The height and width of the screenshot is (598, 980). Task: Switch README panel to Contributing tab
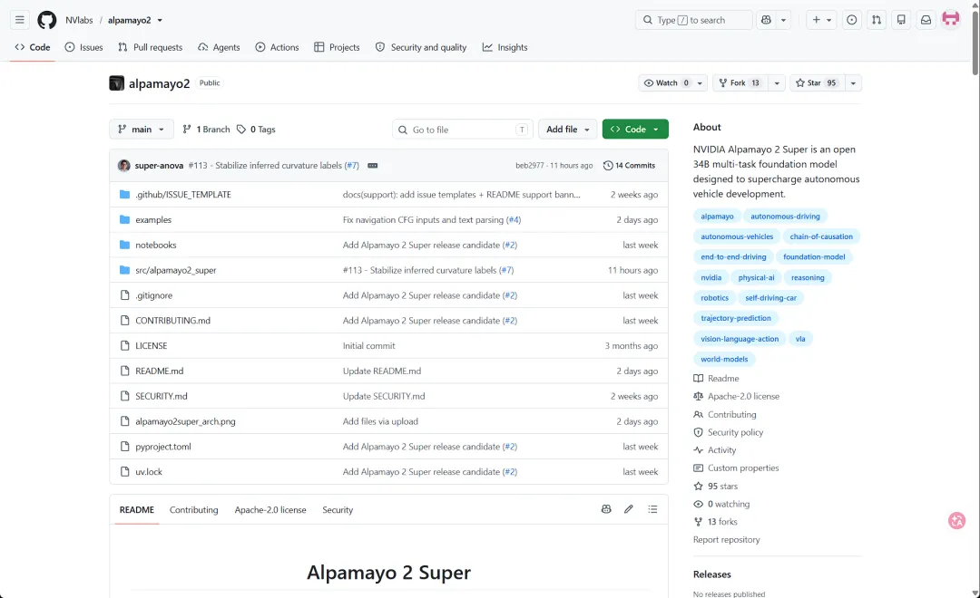[x=194, y=510]
